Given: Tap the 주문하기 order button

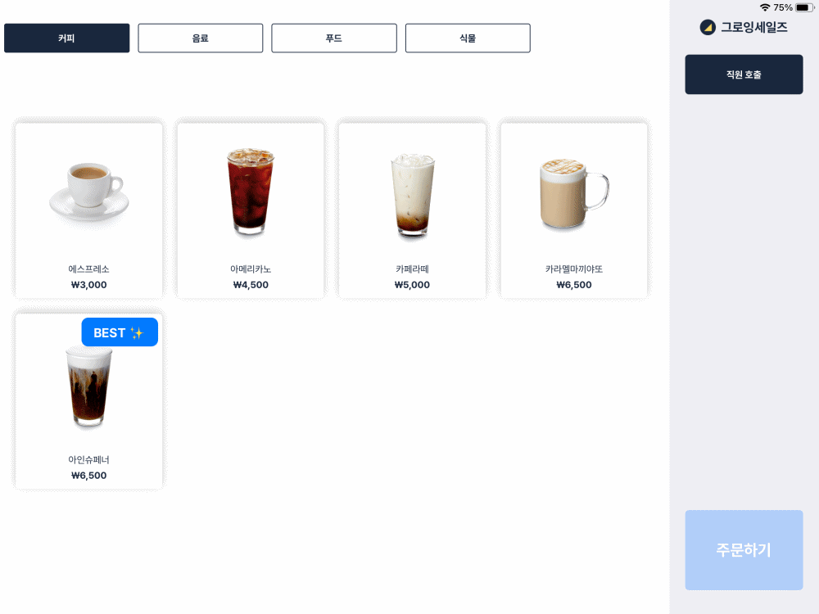Looking at the screenshot, I should point(744,550).
